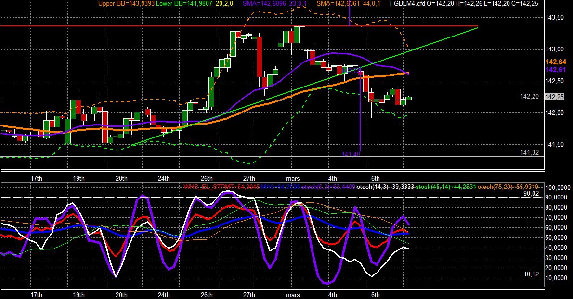The image size is (573, 299).
Task: Click the 141,50 price axis label
Action: [x=554, y=144]
